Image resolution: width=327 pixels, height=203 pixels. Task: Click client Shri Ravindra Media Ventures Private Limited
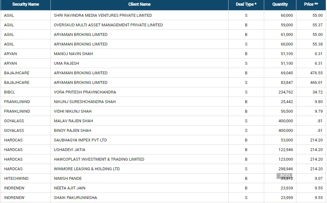pos(103,15)
